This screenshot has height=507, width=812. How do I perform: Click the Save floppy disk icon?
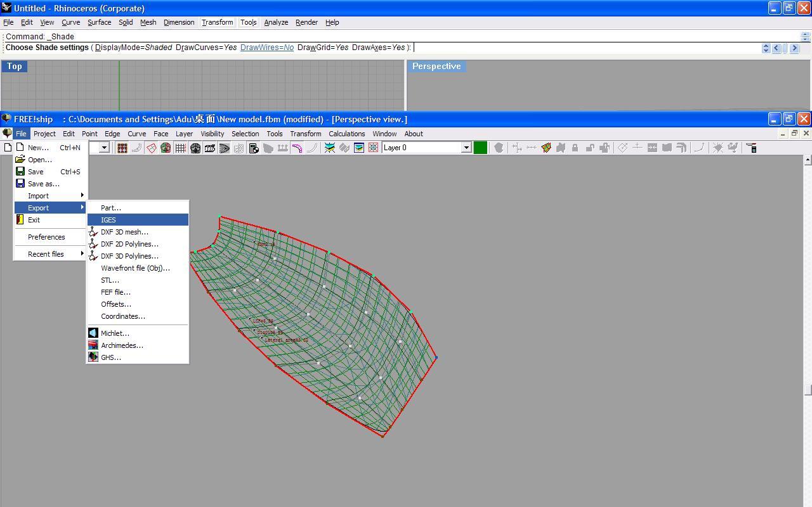pos(20,172)
